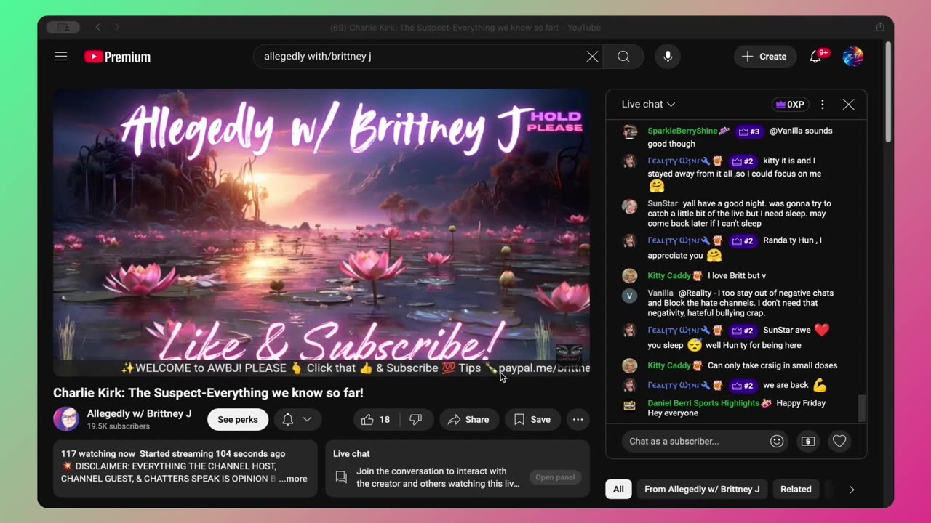Start voice search with microphone
931x523 pixels.
668,57
